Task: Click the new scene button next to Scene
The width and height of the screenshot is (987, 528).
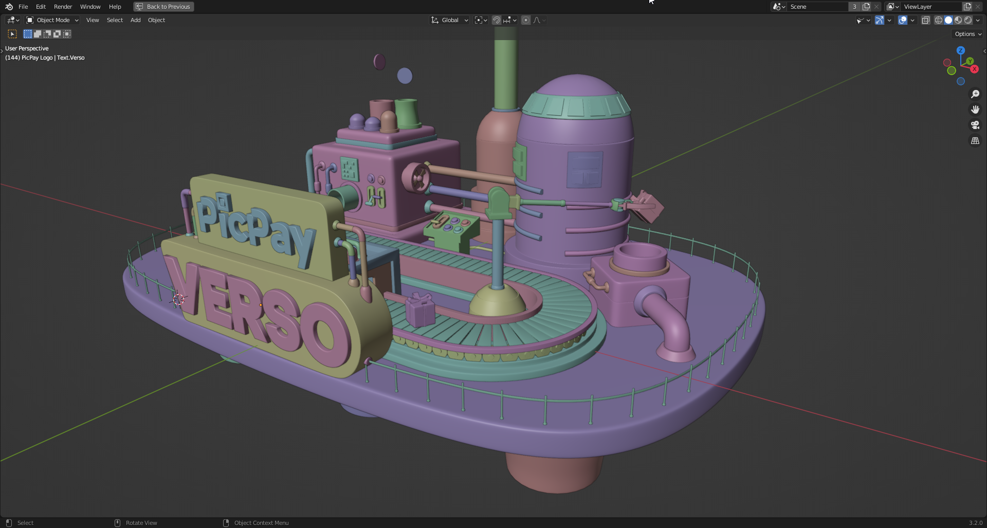Action: [x=866, y=7]
